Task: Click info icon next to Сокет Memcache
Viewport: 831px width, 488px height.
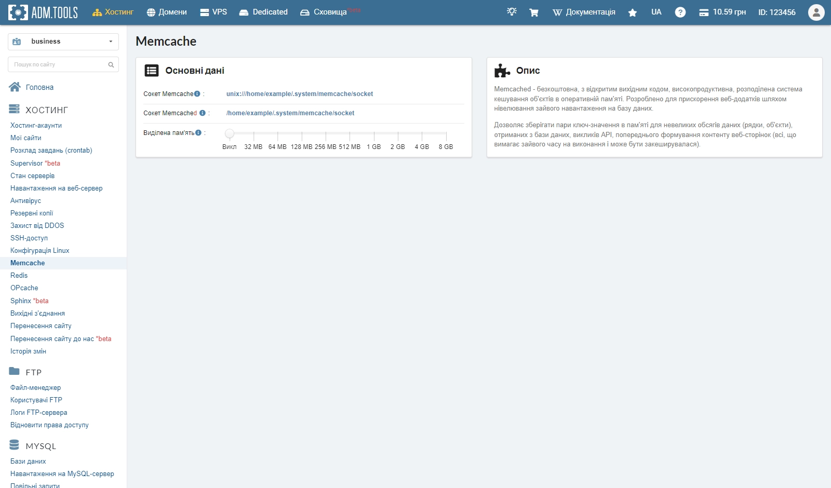Action: tap(197, 94)
